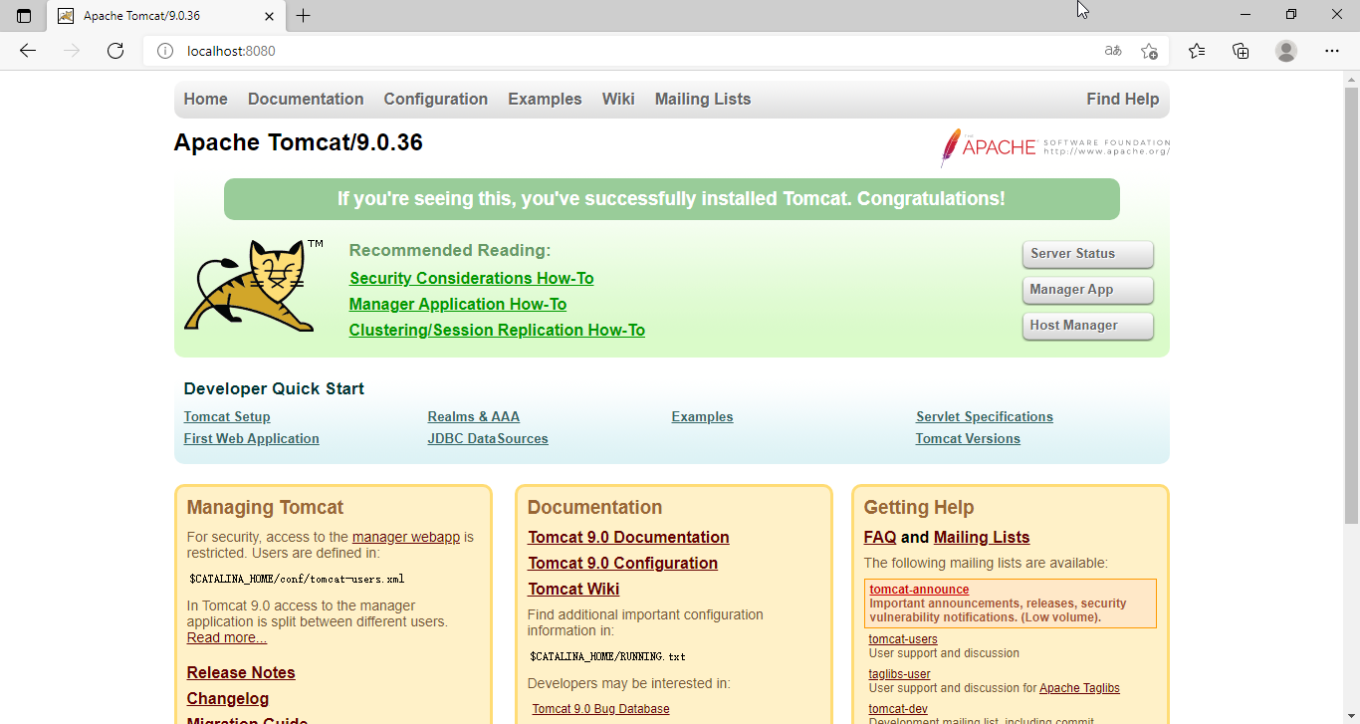Open Tomcat 9.0 Configuration link
1360x724 pixels.
[x=622, y=564]
